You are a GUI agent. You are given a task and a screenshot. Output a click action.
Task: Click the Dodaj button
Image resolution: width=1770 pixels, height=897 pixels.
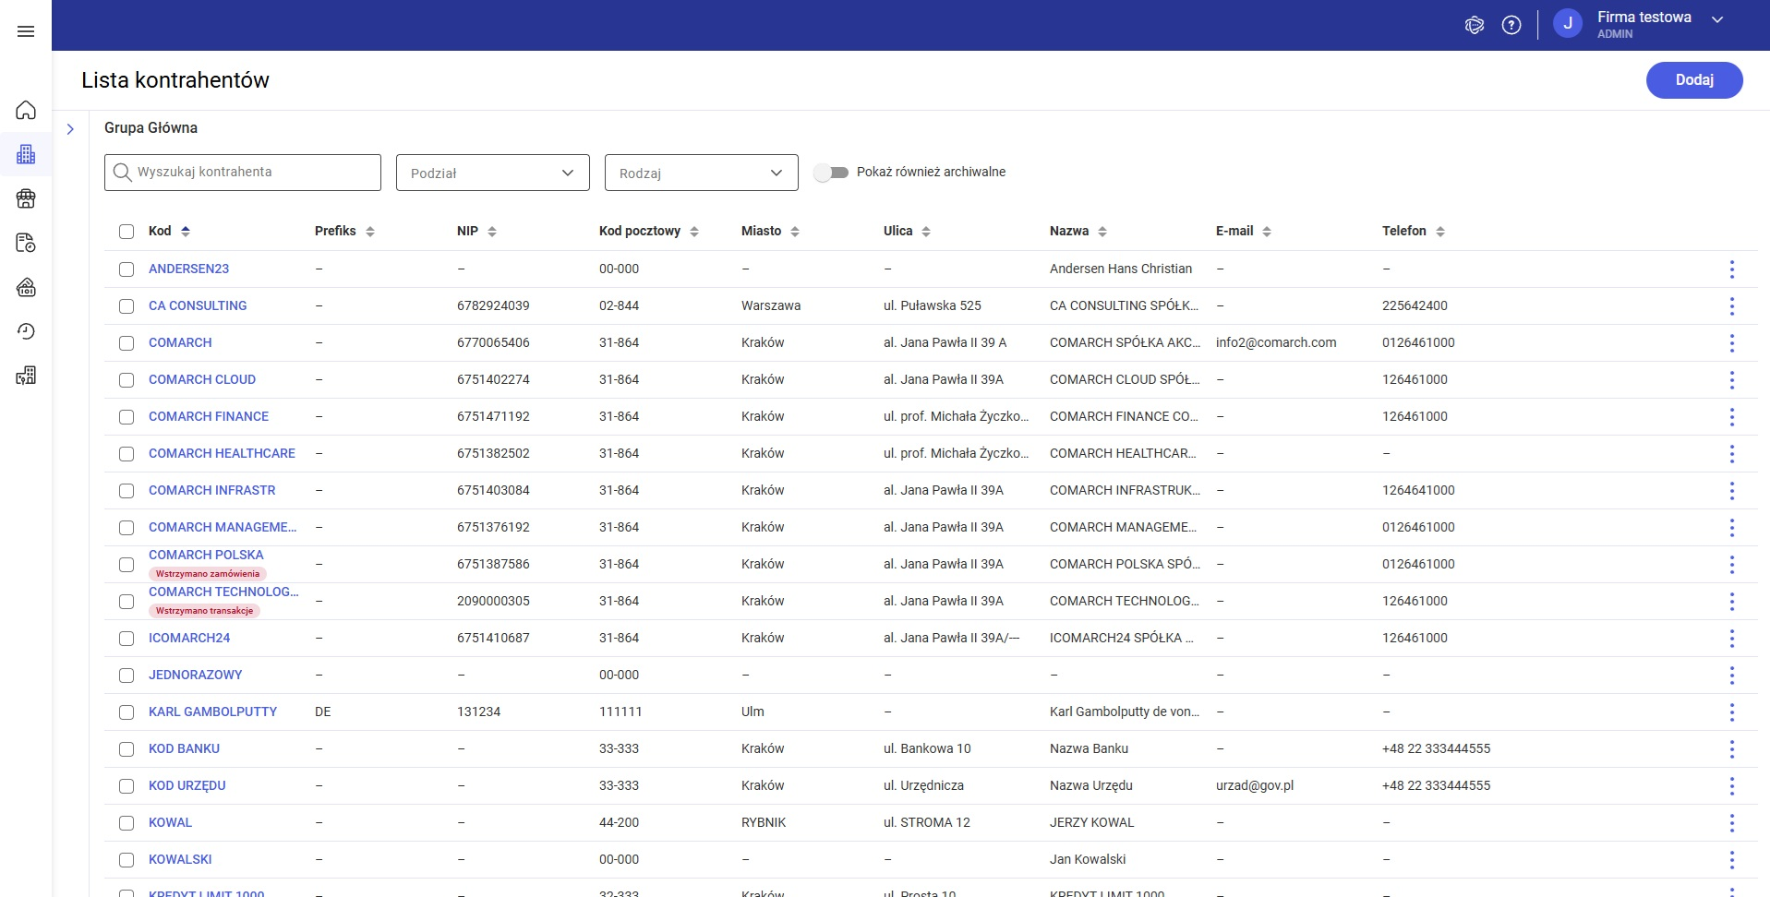coord(1693,80)
